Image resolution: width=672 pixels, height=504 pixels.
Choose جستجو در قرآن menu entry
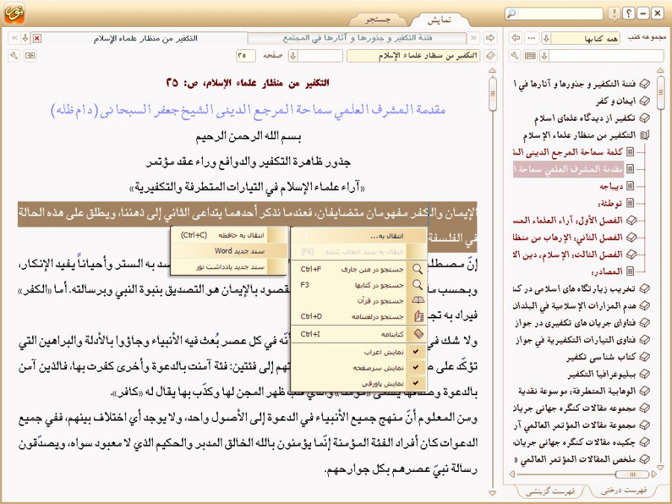(x=359, y=301)
